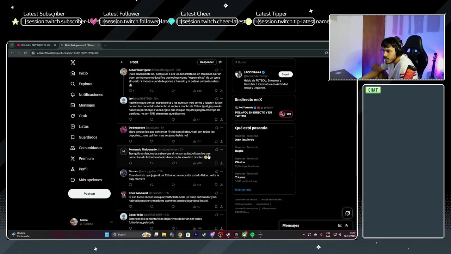
Task: View stats on Se-cc- reply showing 144
Action: click(197, 185)
